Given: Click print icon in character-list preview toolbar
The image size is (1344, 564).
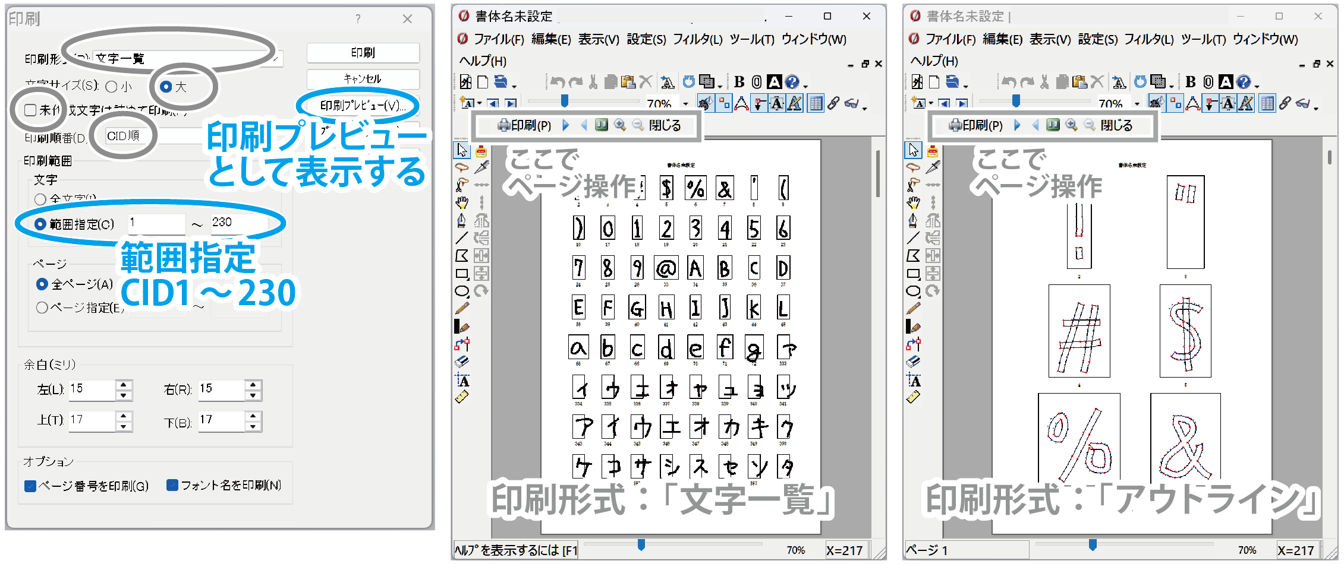Looking at the screenshot, I should (x=504, y=125).
